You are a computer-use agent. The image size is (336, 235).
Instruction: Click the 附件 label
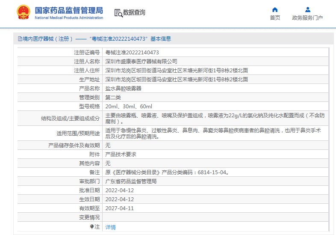point(94,155)
